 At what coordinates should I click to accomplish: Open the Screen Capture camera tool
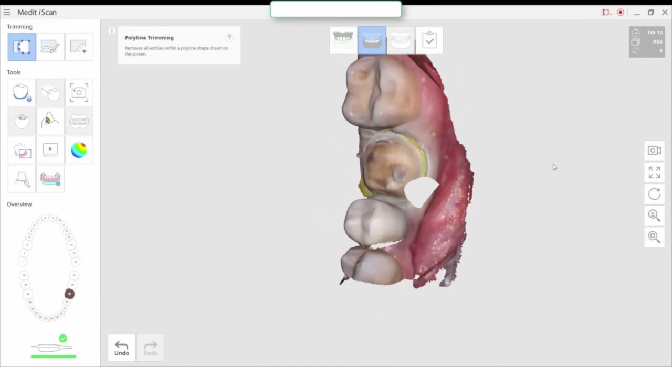[x=79, y=93]
